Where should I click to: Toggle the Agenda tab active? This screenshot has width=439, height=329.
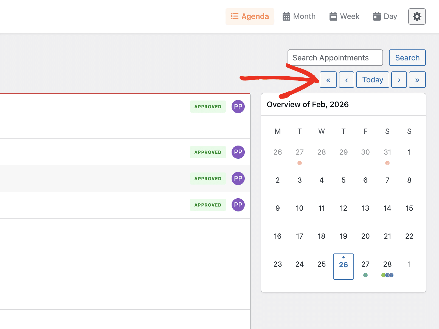250,16
